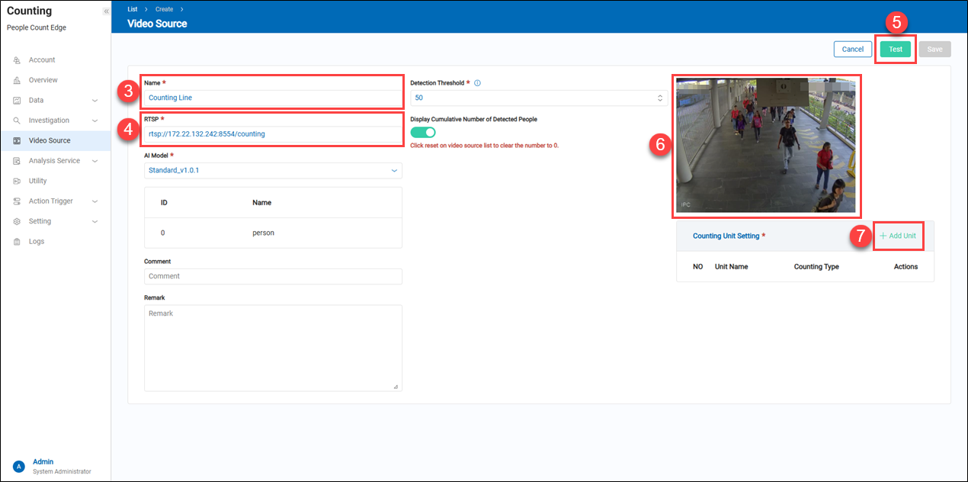Viewport: 968px width, 482px height.
Task: Click the RTSP address input field
Action: click(273, 134)
